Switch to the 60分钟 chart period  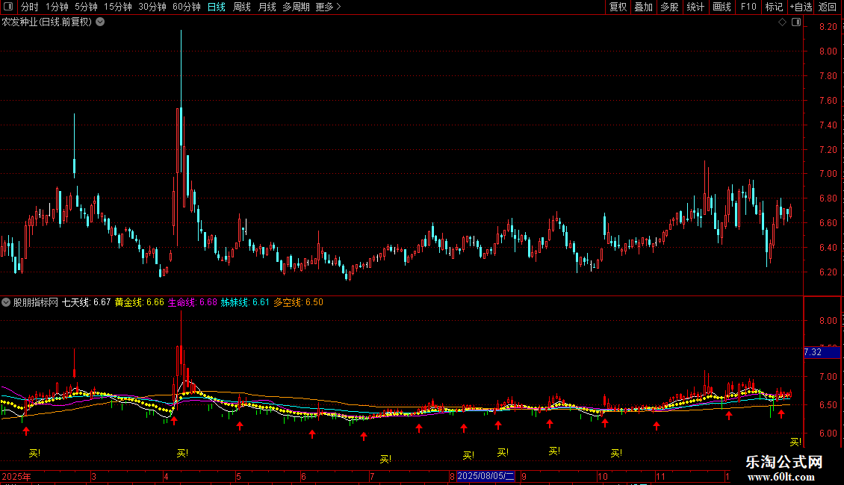187,7
